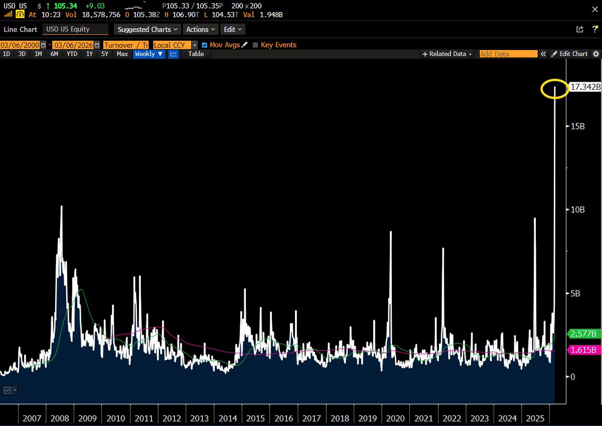Click the chart icon in the lower chart corner
The image size is (602, 426).
8,390
